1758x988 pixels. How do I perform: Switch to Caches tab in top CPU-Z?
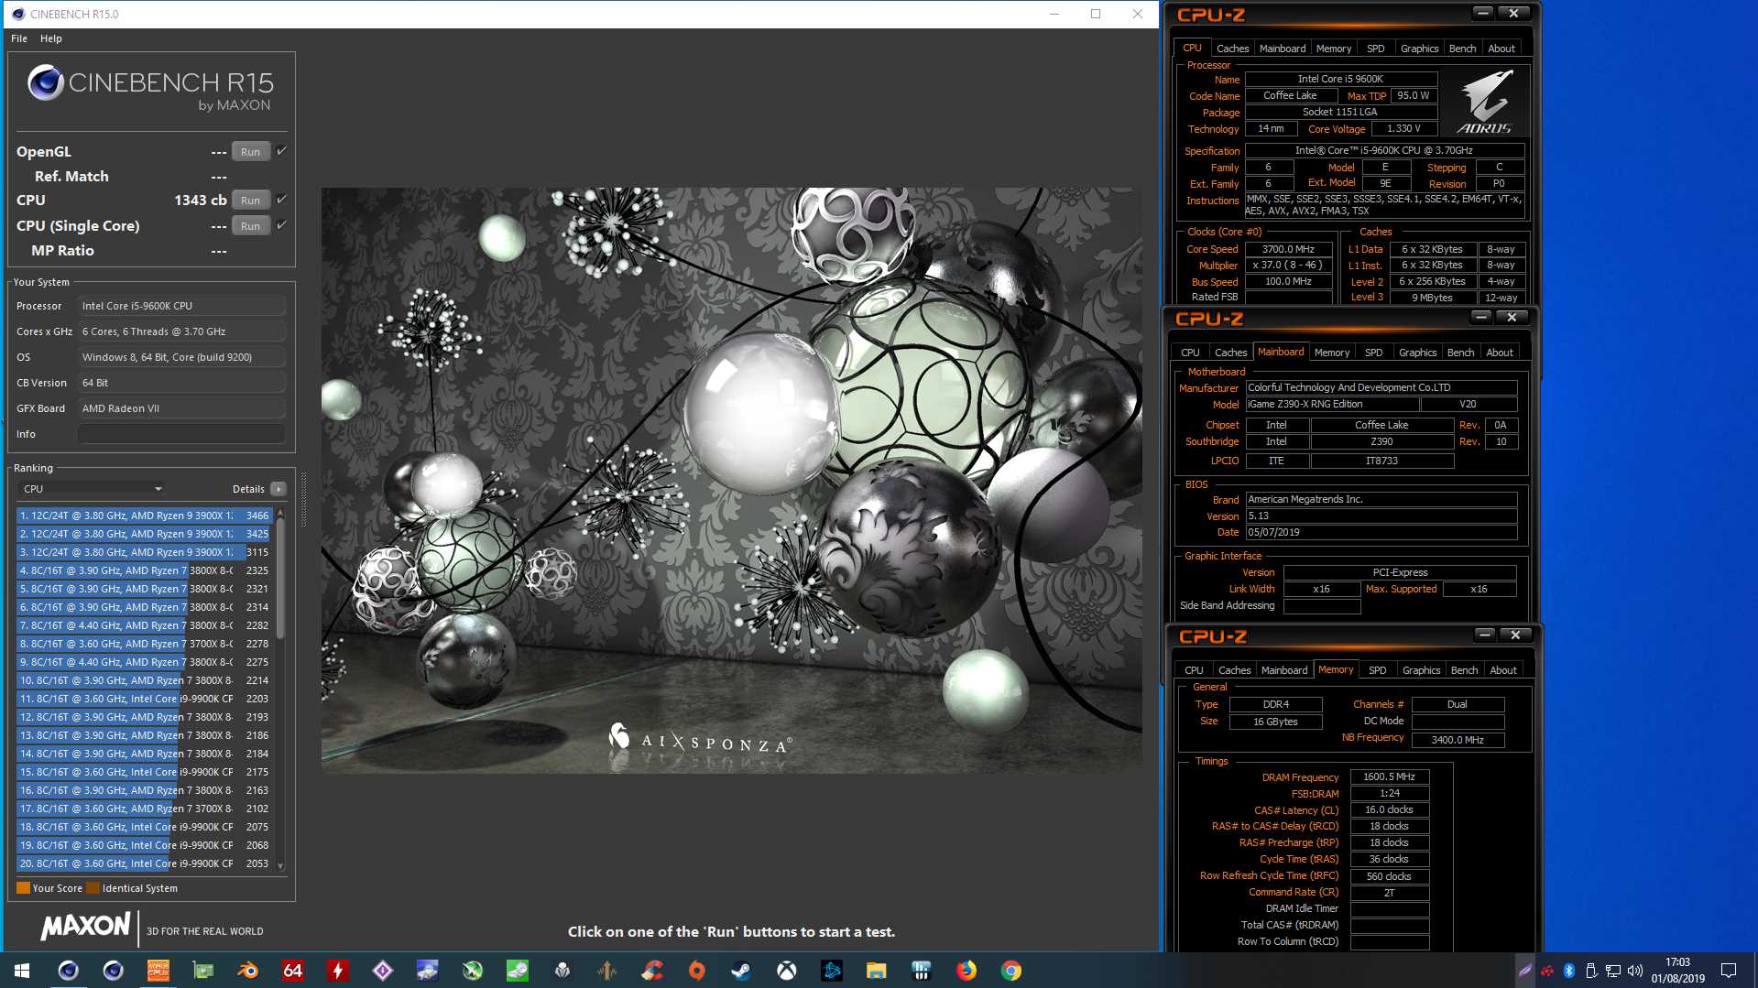point(1232,49)
